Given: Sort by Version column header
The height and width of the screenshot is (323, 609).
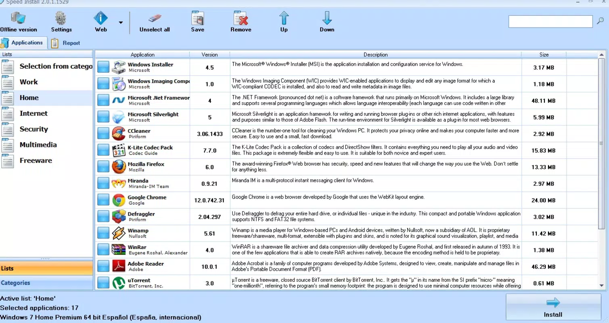Looking at the screenshot, I should (x=209, y=55).
